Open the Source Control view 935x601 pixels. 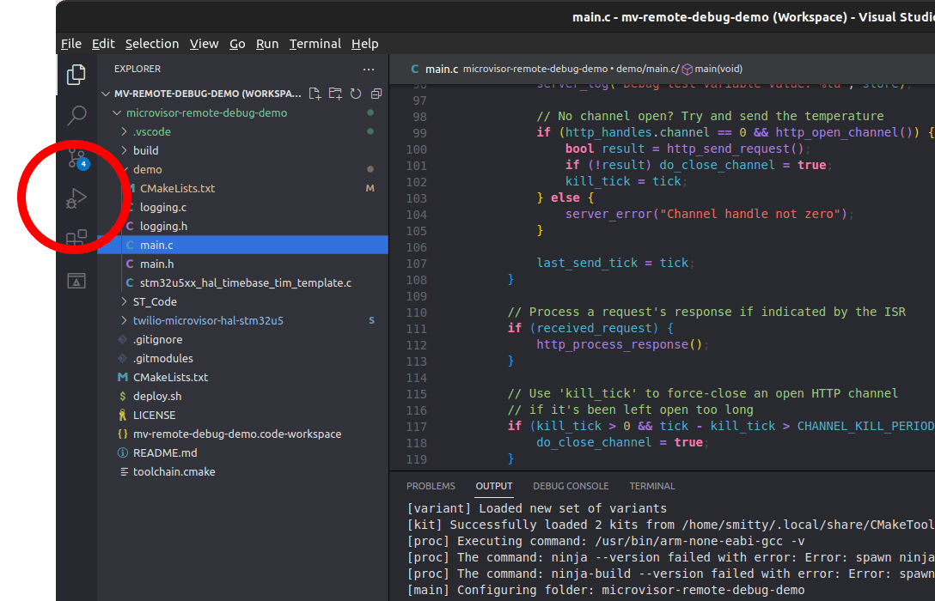coord(76,157)
